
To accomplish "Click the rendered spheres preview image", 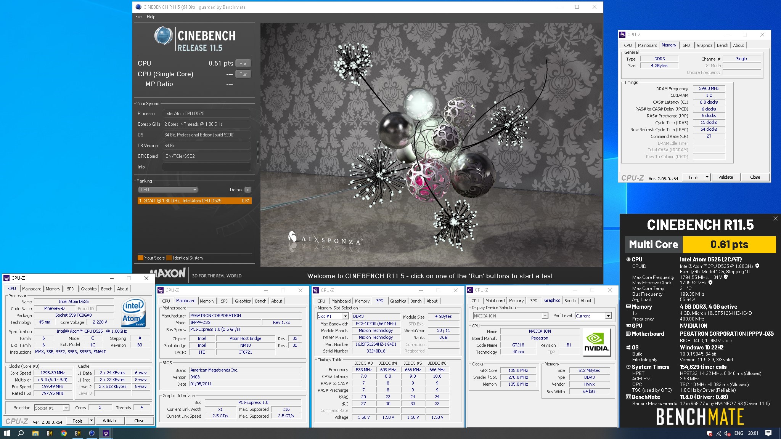I will point(431,145).
